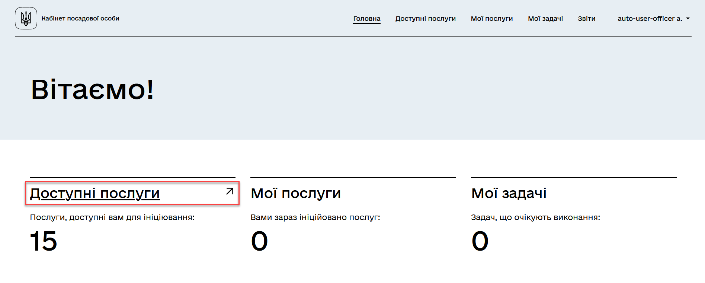The width and height of the screenshot is (705, 283).
Task: Click the Вітаємо! welcome heading
Action: 92,90
